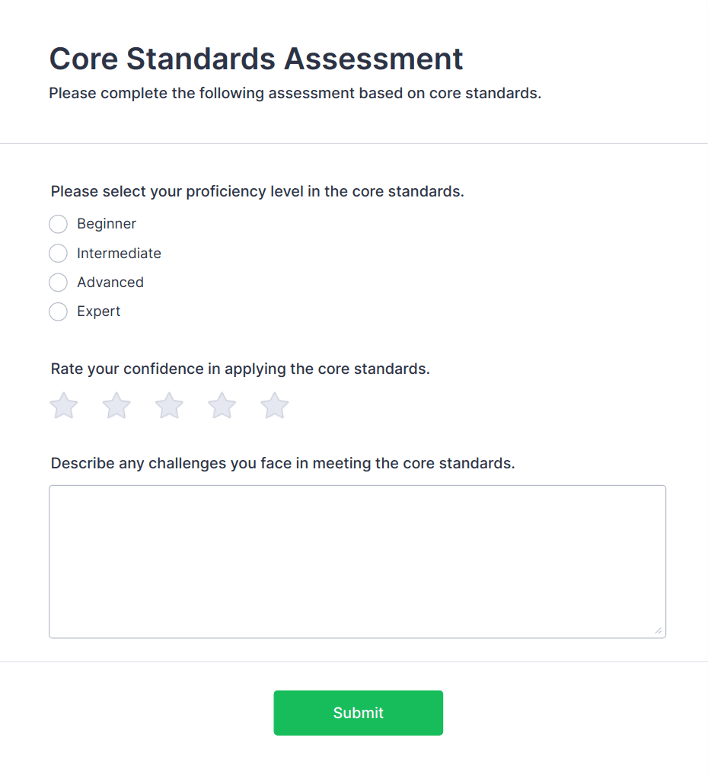Image resolution: width=708 pixels, height=773 pixels.
Task: Mark the Expert radio button
Action: coord(58,311)
